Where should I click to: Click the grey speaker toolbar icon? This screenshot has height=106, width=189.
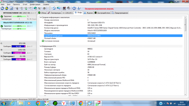69,8
